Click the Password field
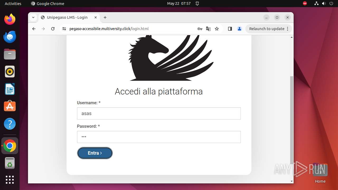 click(159, 137)
